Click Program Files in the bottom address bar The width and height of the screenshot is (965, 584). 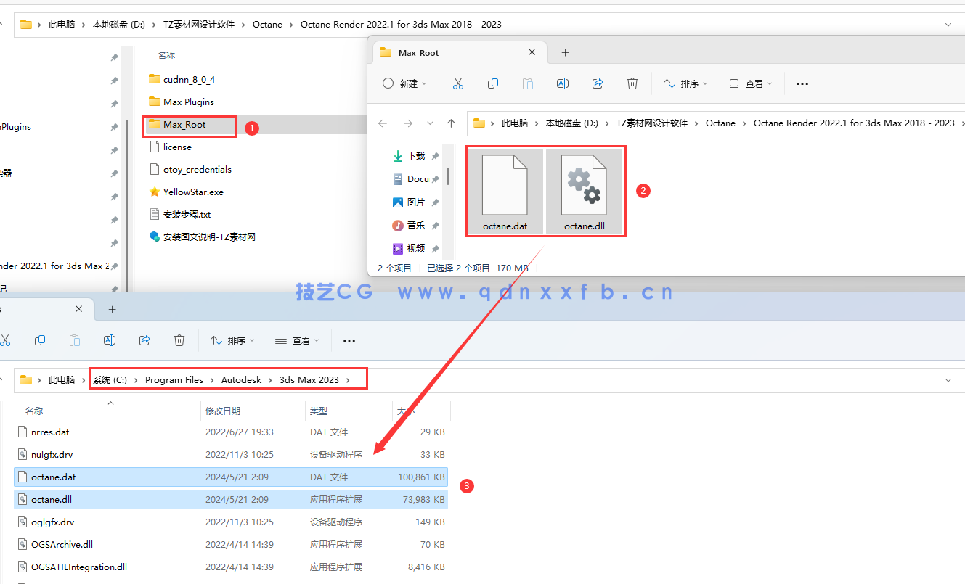[174, 379]
